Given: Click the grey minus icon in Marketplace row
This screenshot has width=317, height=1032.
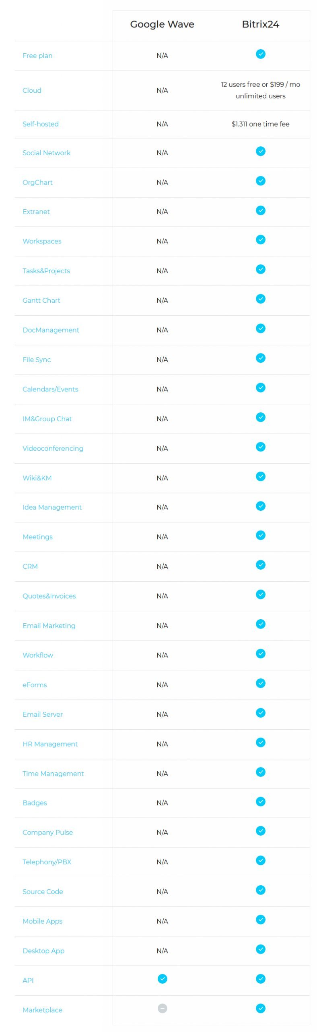Looking at the screenshot, I should pyautogui.click(x=162, y=1008).
